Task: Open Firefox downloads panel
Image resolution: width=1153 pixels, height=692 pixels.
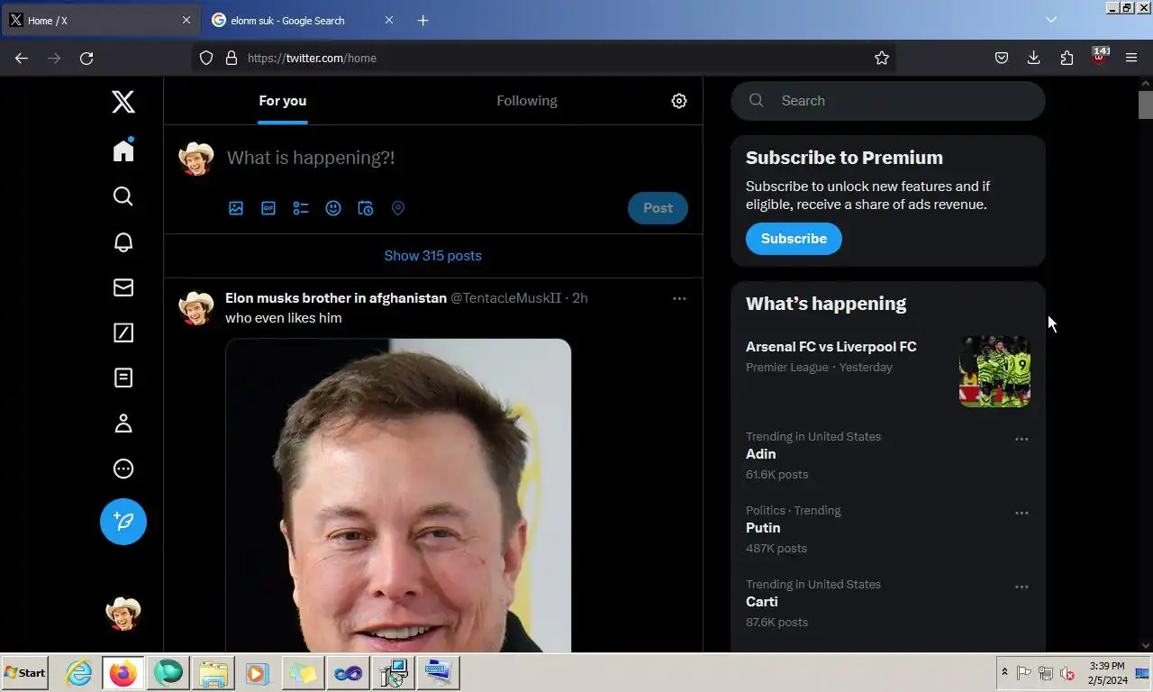Action: [1034, 59]
